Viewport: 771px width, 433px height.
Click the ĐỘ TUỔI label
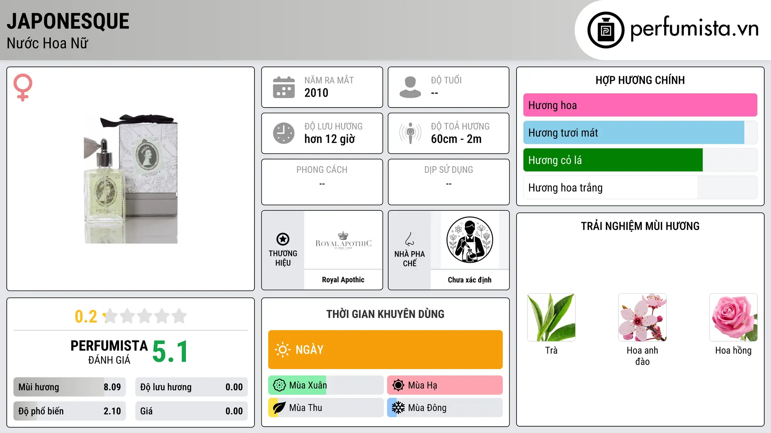(446, 80)
